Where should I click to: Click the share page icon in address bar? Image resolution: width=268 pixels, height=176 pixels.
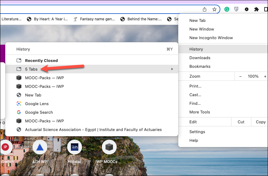pyautogui.click(x=205, y=9)
